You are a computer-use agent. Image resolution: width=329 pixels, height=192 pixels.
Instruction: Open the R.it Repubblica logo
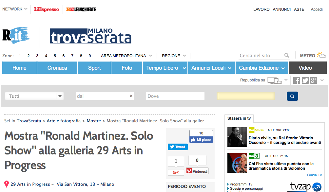point(16,35)
